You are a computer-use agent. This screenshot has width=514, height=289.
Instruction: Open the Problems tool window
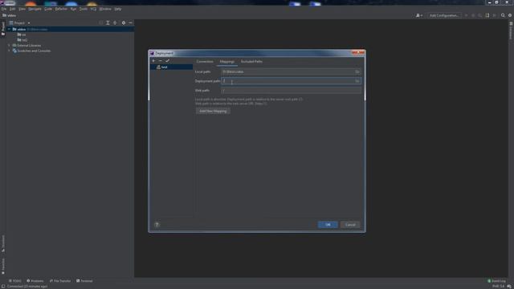point(35,281)
